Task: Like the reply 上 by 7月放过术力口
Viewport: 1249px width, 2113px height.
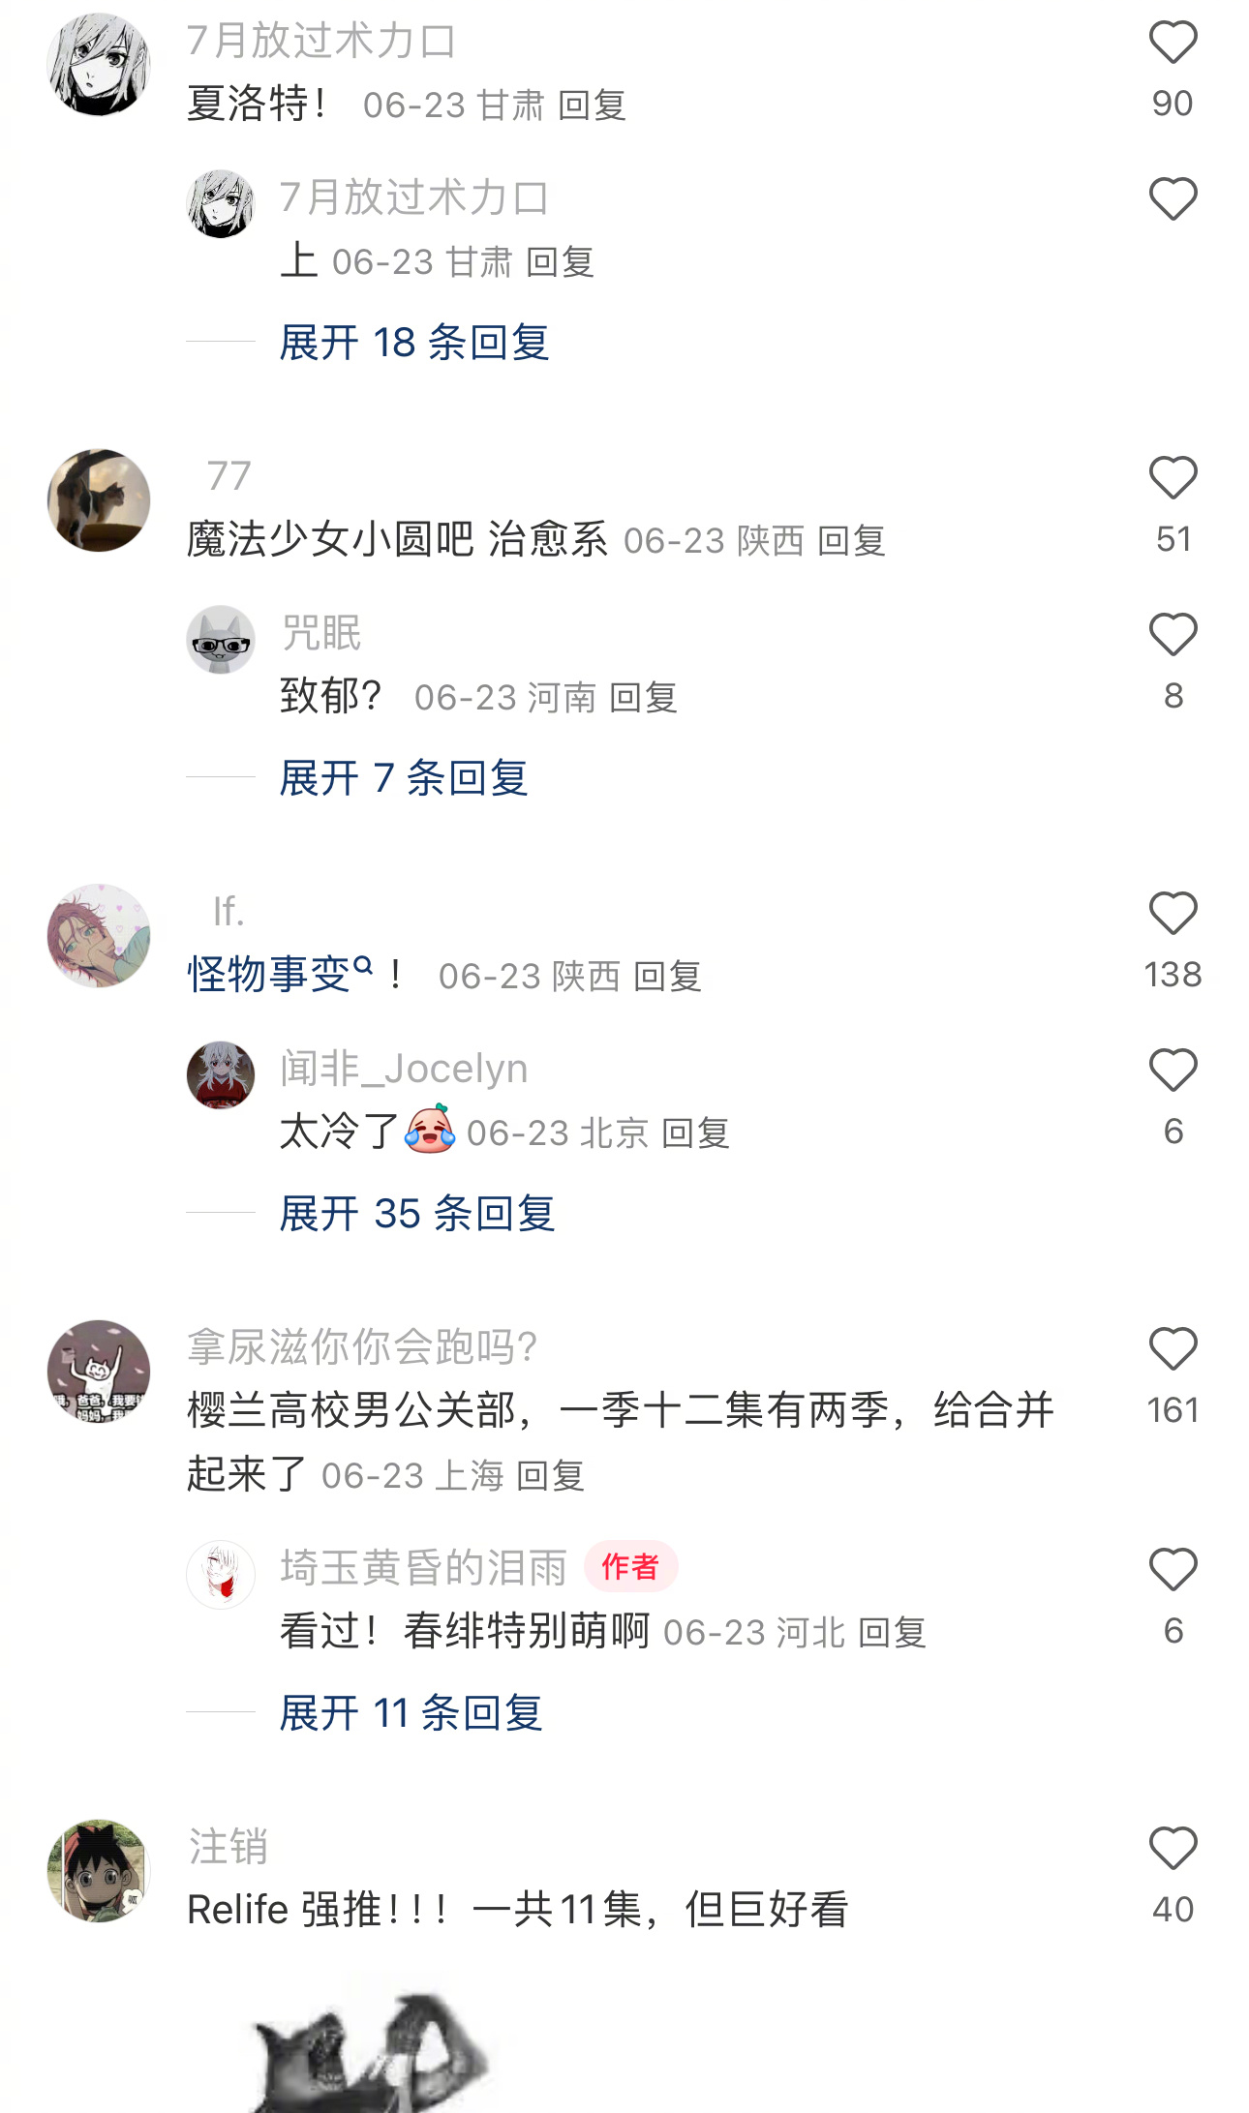Action: click(x=1173, y=199)
